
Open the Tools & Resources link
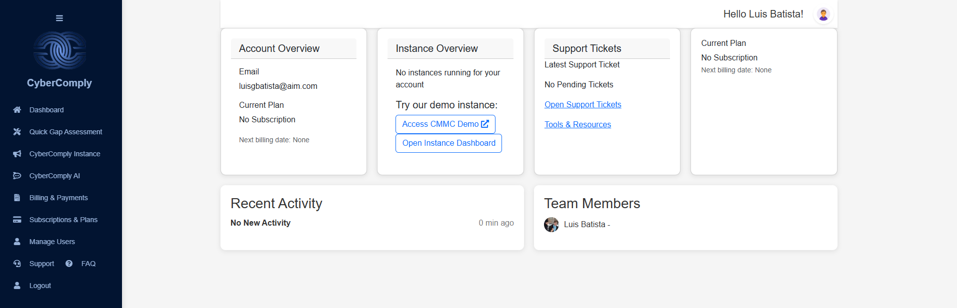(577, 124)
